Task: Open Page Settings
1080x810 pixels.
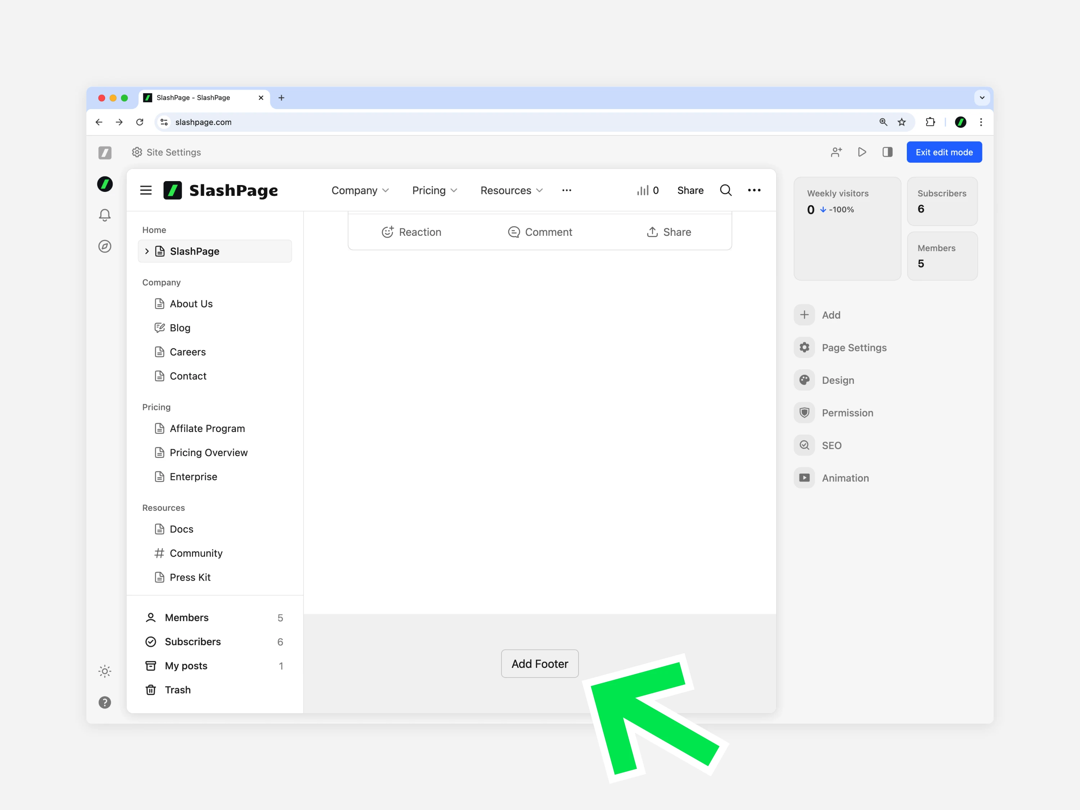Action: click(x=841, y=348)
